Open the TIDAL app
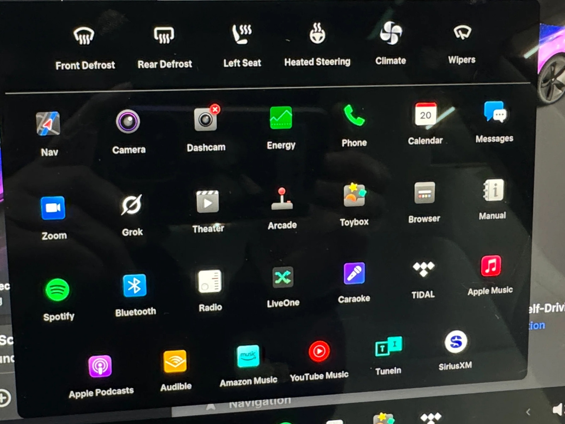 423,269
